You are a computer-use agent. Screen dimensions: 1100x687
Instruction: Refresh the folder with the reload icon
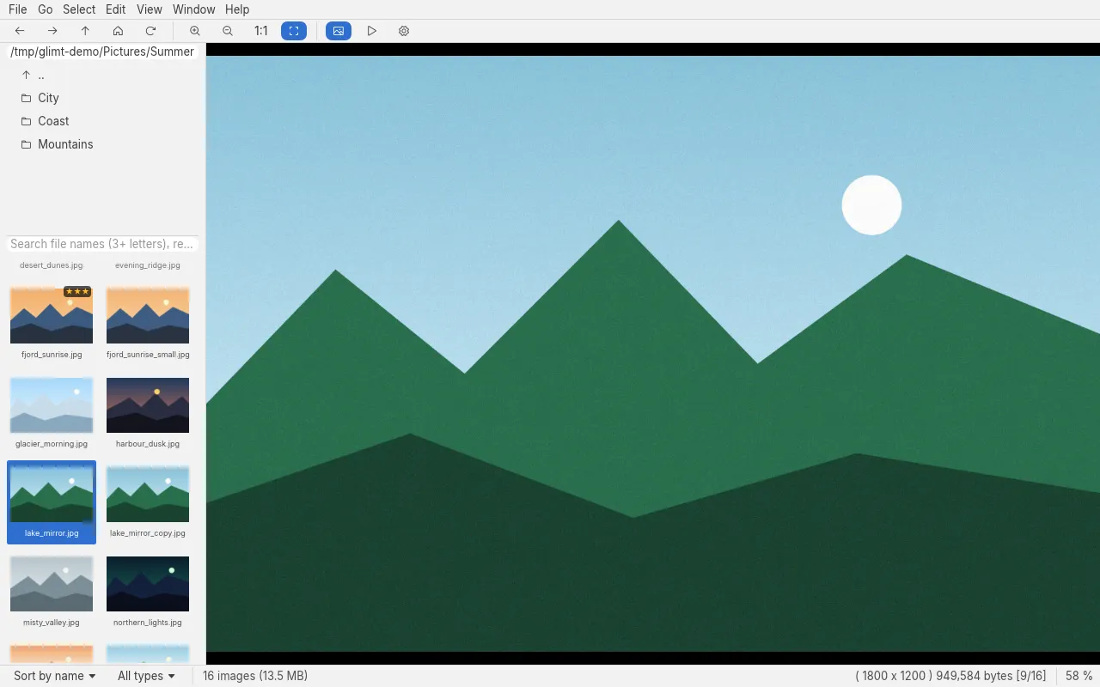point(150,31)
